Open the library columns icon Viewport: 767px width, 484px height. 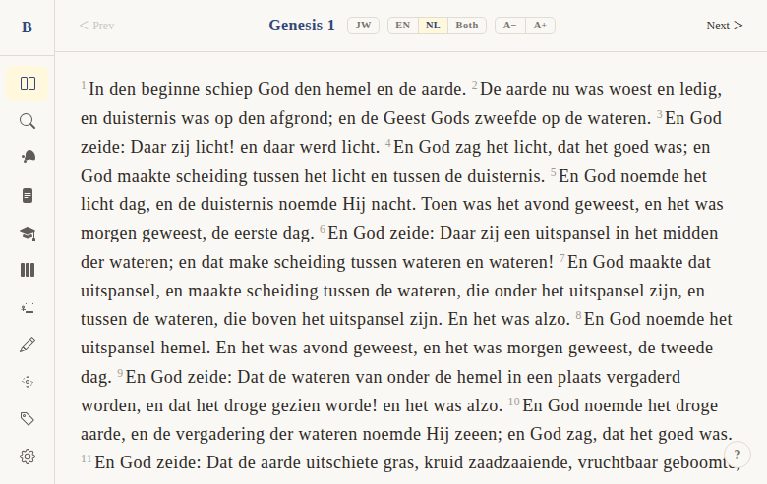click(28, 270)
